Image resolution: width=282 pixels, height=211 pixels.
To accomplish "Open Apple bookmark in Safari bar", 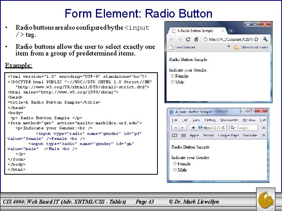I will (194, 135).
